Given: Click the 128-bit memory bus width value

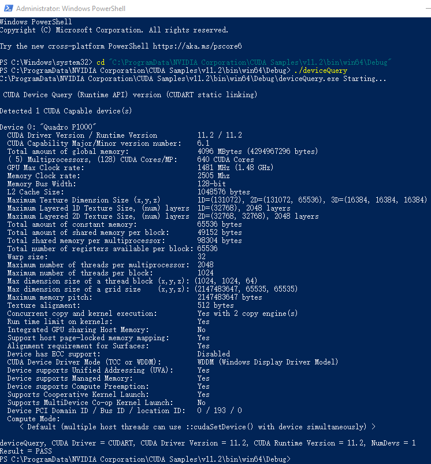Looking at the screenshot, I should point(211,184).
